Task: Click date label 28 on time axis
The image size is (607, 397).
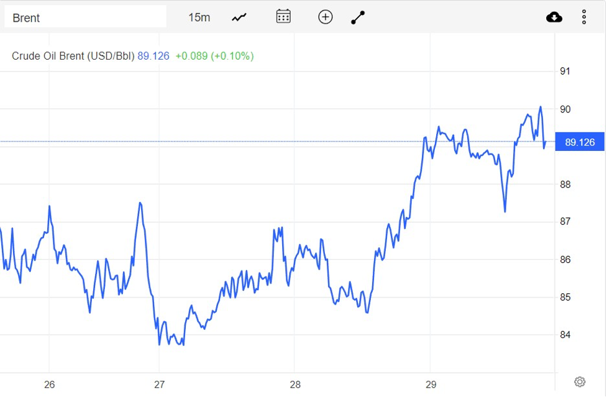Action: (x=295, y=384)
